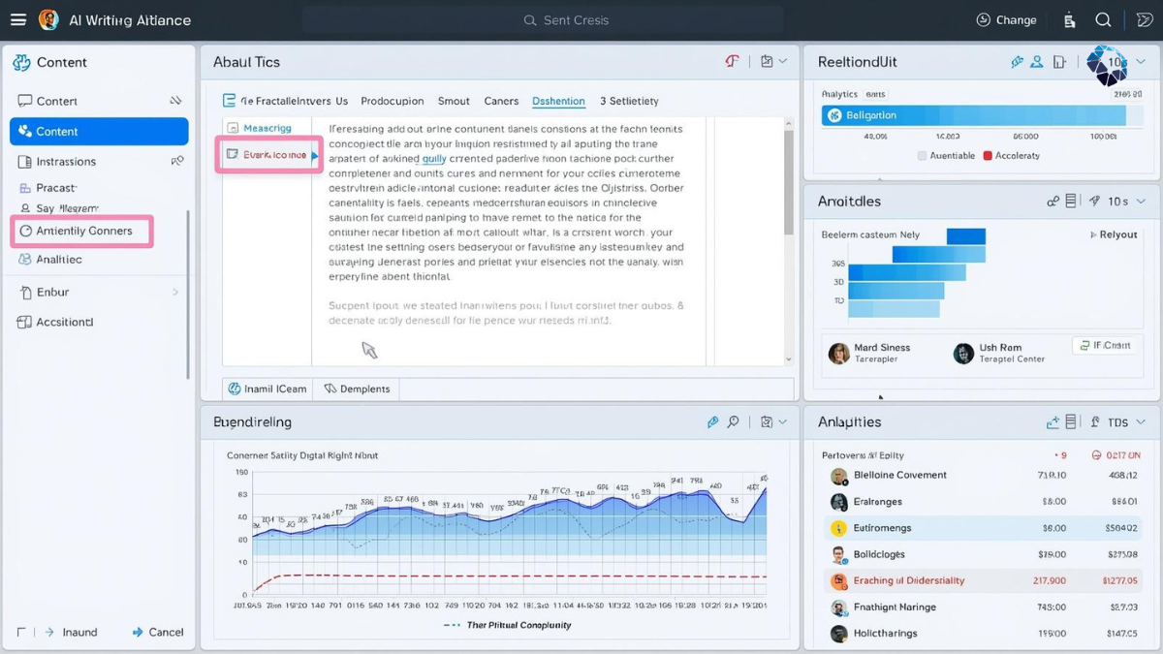Toggle the checkbox left of Inaund
This screenshot has height=654, width=1163.
pos(21,632)
